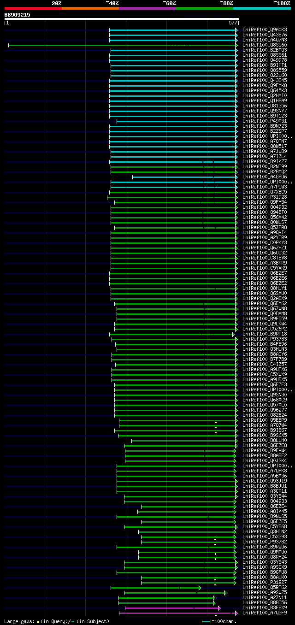
Task: Select label UniRef100_Q2ABX9
Action: pyautogui.click(x=265, y=299)
